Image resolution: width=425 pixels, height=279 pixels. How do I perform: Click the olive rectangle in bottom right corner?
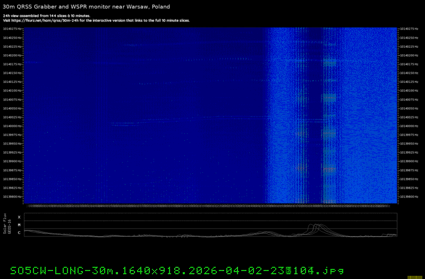coord(415,277)
